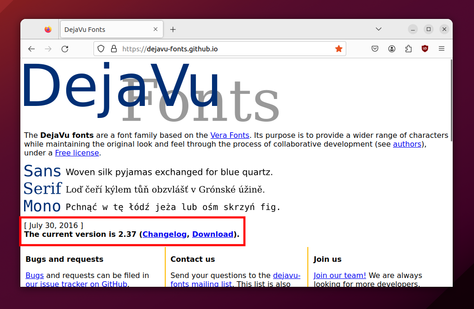Click the Download link for version 2.37
Viewport: 474px width, 309px height.
[x=213, y=235]
